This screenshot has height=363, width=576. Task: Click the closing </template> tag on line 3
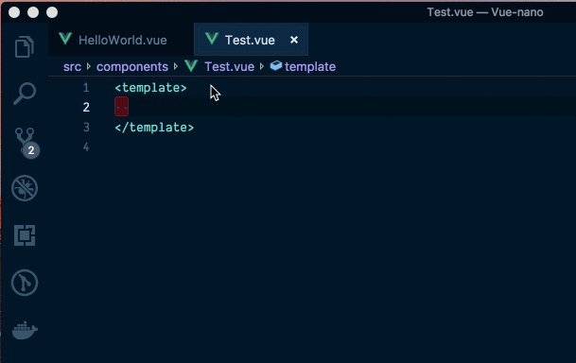154,128
